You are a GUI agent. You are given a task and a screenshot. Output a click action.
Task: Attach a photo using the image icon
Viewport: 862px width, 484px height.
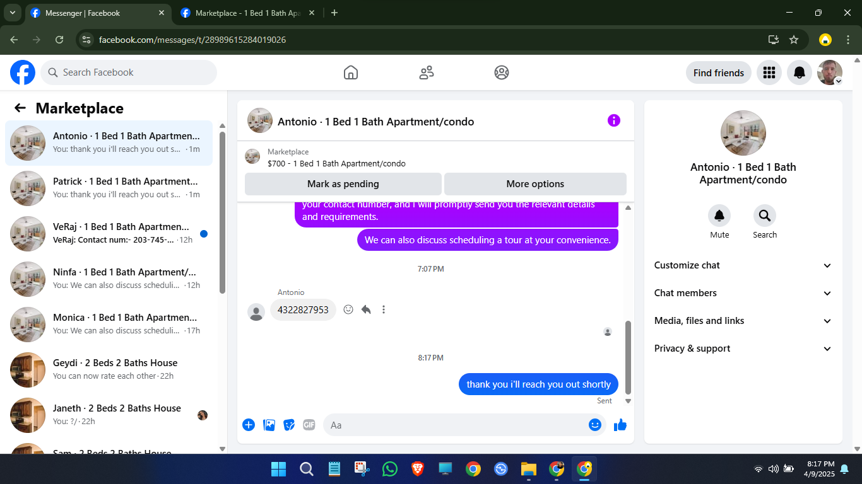[269, 425]
